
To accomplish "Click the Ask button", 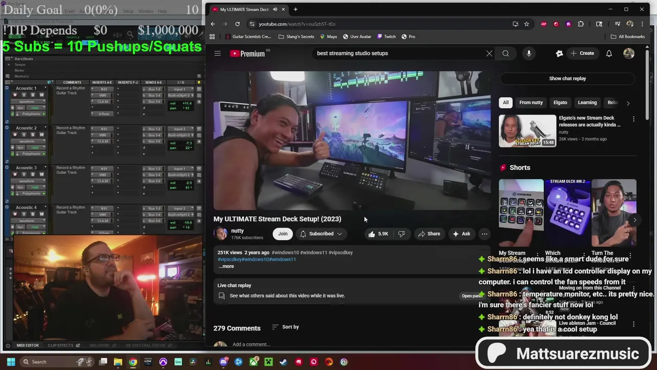I will 461,234.
